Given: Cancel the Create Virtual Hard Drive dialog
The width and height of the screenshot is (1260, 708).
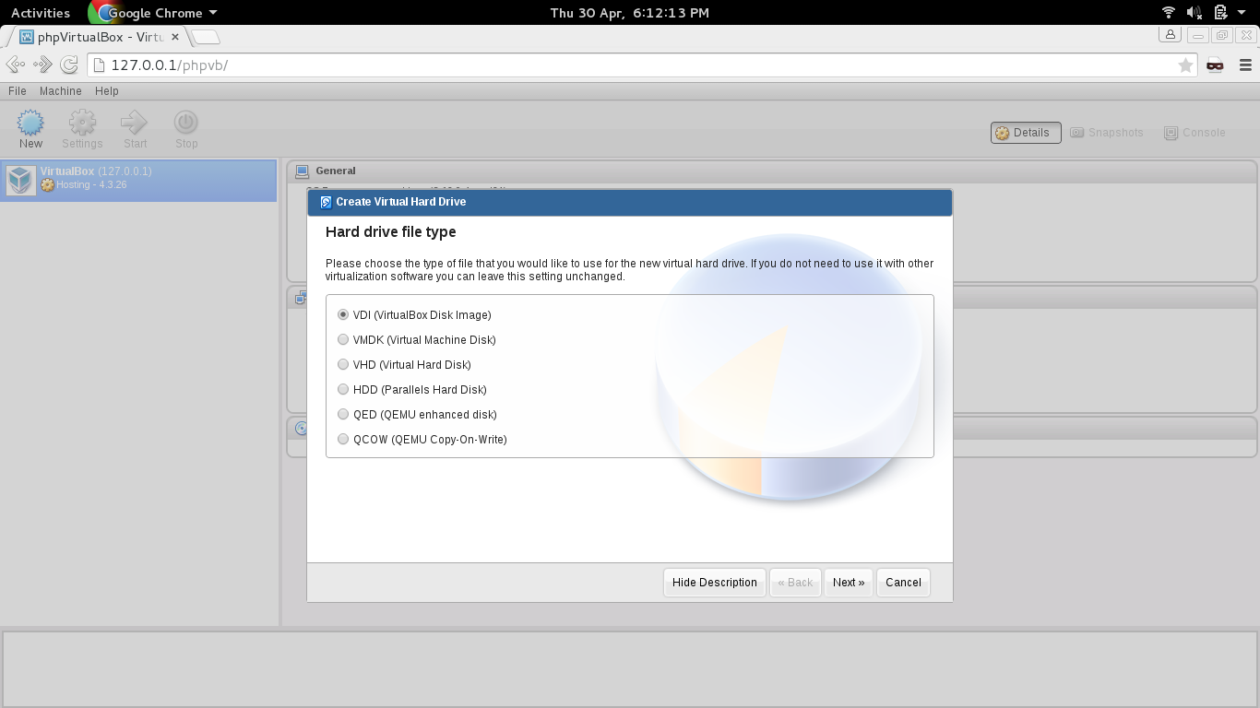Looking at the screenshot, I should point(903,583).
